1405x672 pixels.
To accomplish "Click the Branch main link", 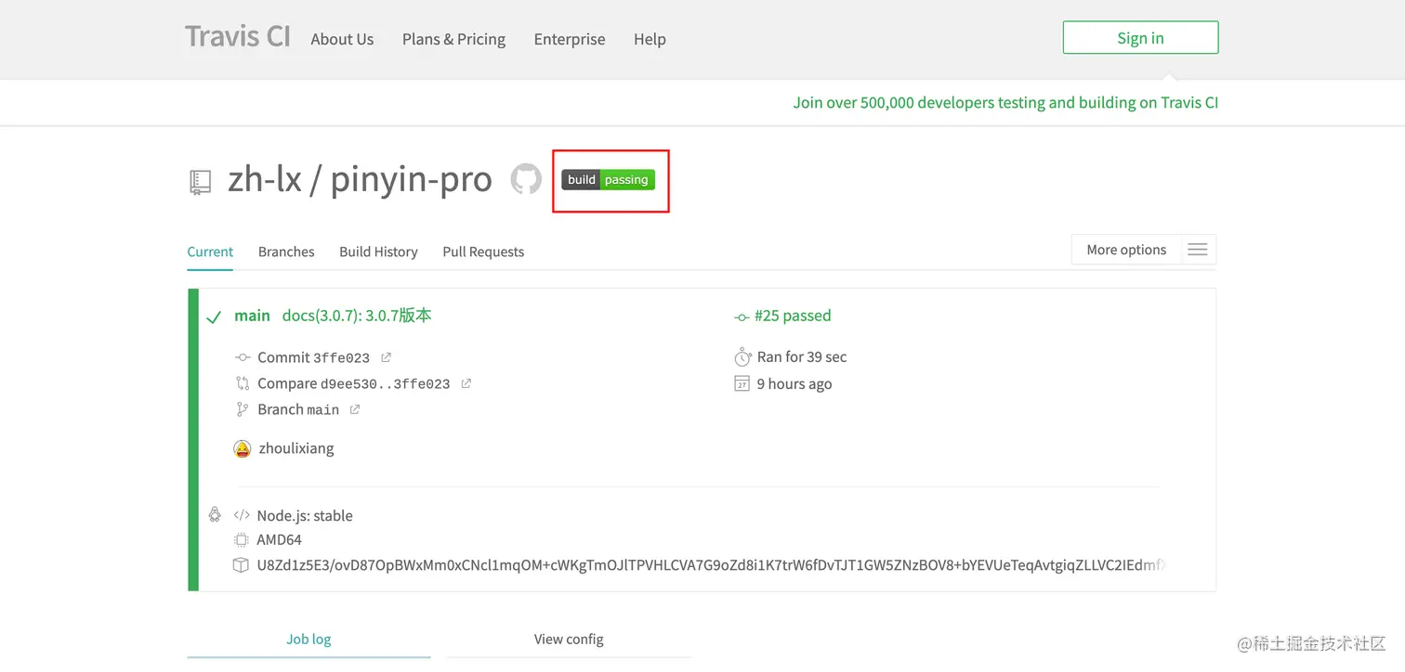I will (298, 409).
